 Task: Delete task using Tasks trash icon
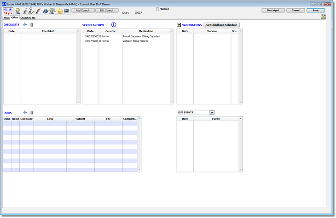point(32,113)
